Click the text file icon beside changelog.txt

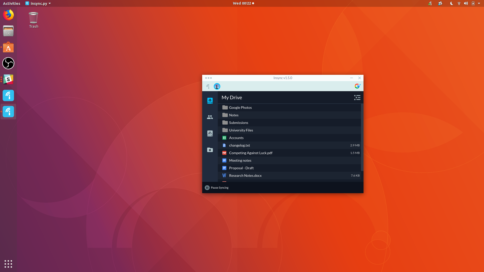pyautogui.click(x=224, y=145)
